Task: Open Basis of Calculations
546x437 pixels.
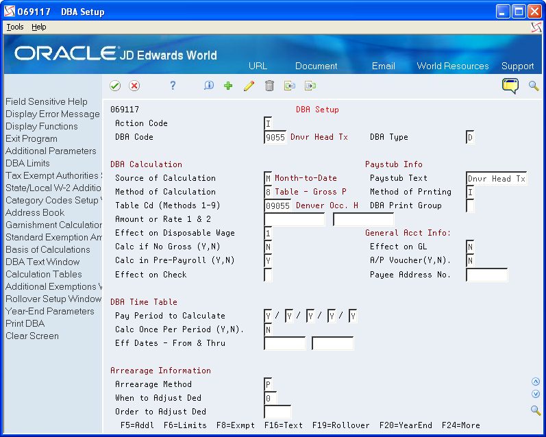Action: [x=48, y=249]
